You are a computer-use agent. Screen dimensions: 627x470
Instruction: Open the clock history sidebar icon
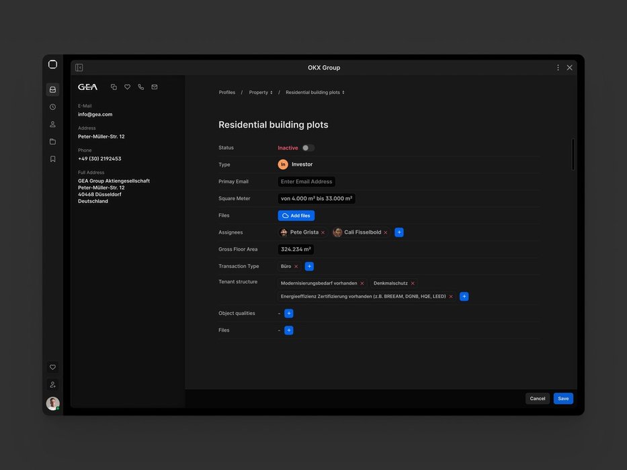(52, 107)
